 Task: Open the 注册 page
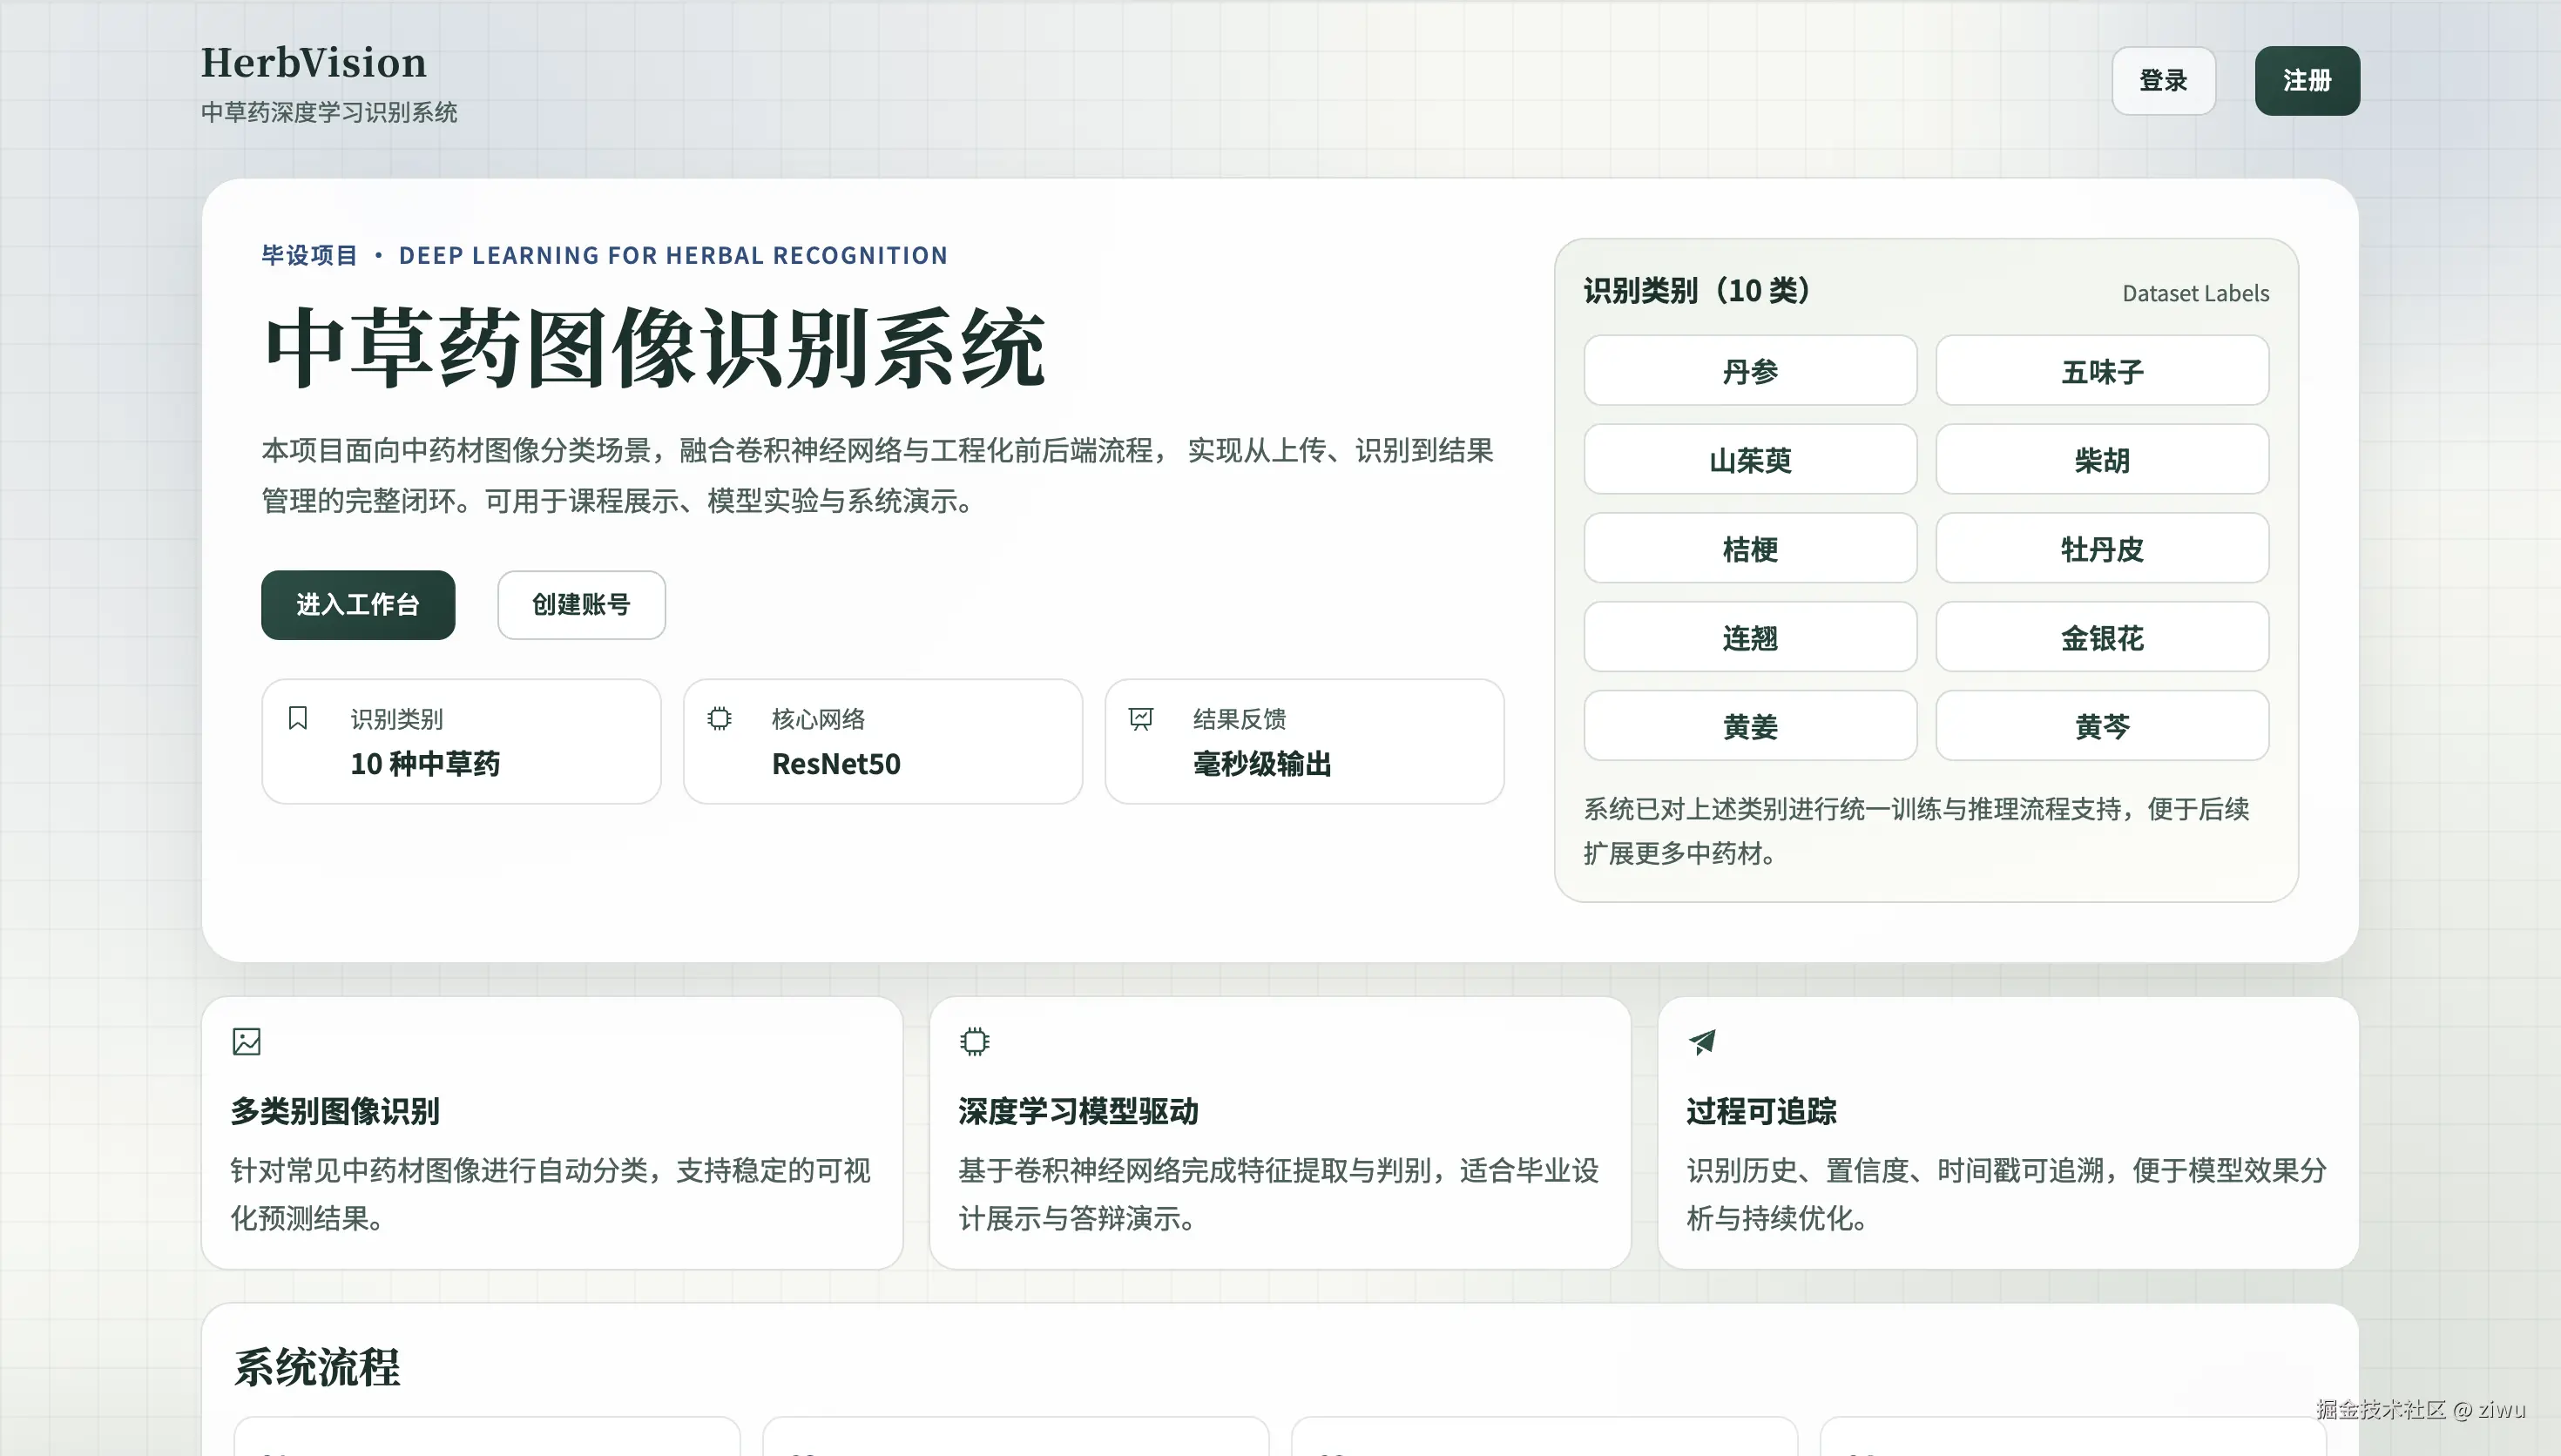pyautogui.click(x=2307, y=81)
